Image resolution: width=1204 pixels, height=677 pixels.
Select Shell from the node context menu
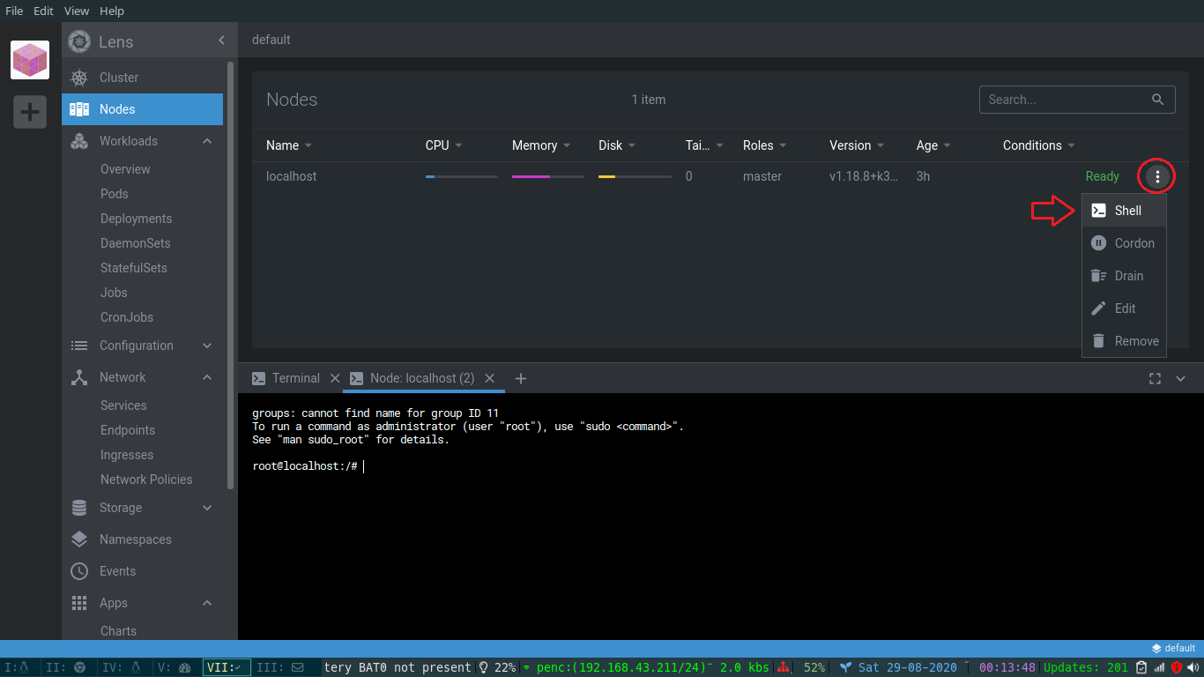[x=1126, y=211]
